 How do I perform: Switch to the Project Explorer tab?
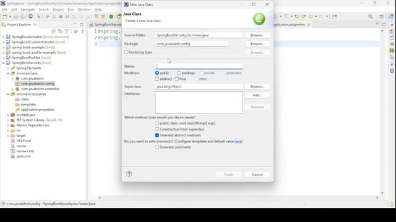pos(19,25)
